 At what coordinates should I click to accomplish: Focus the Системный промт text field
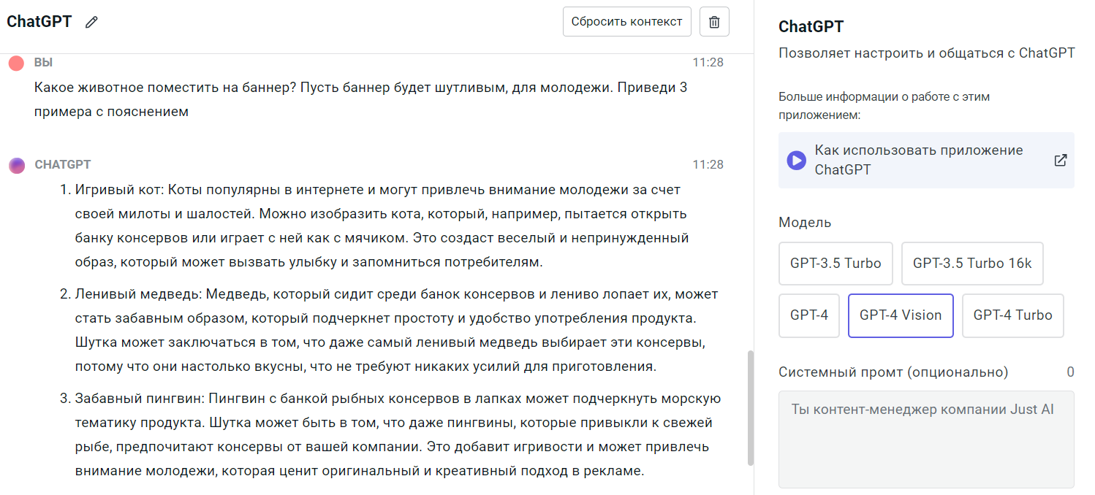point(925,439)
